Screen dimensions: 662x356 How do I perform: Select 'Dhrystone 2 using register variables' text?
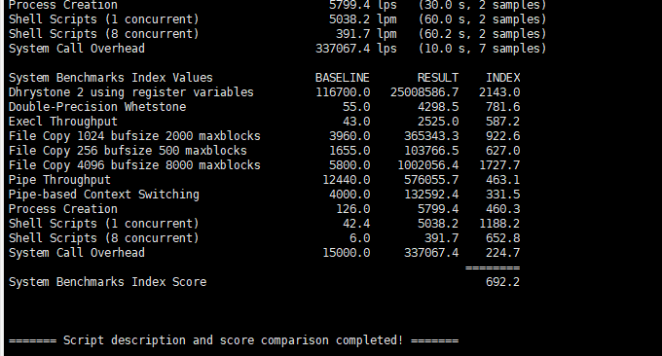[130, 92]
